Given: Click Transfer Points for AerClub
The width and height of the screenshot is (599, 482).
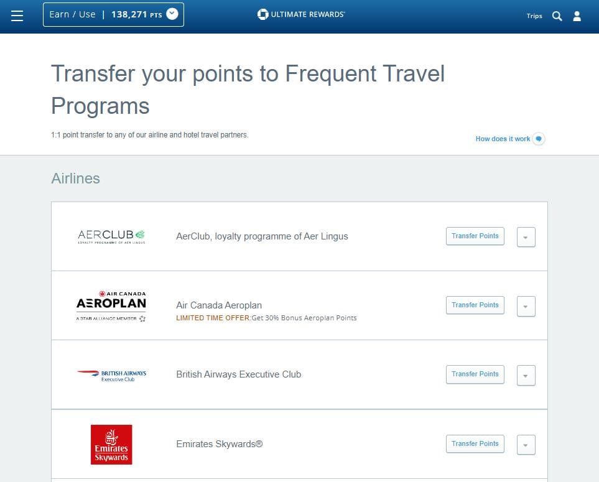Looking at the screenshot, I should (x=475, y=236).
